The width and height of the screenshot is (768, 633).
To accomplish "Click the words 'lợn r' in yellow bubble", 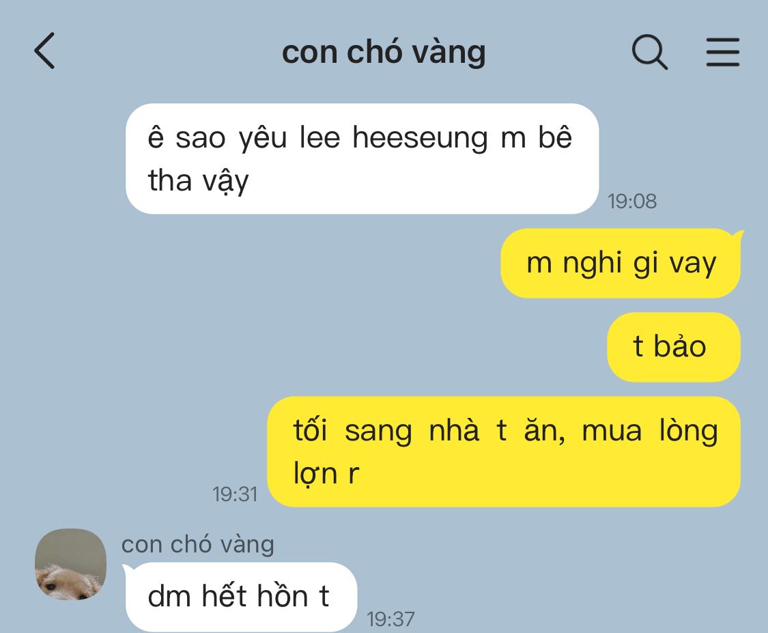I will pyautogui.click(x=326, y=474).
